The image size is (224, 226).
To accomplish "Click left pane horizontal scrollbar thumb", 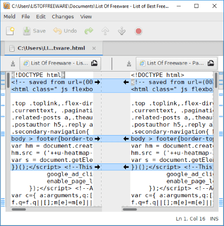I will click(x=19, y=209).
